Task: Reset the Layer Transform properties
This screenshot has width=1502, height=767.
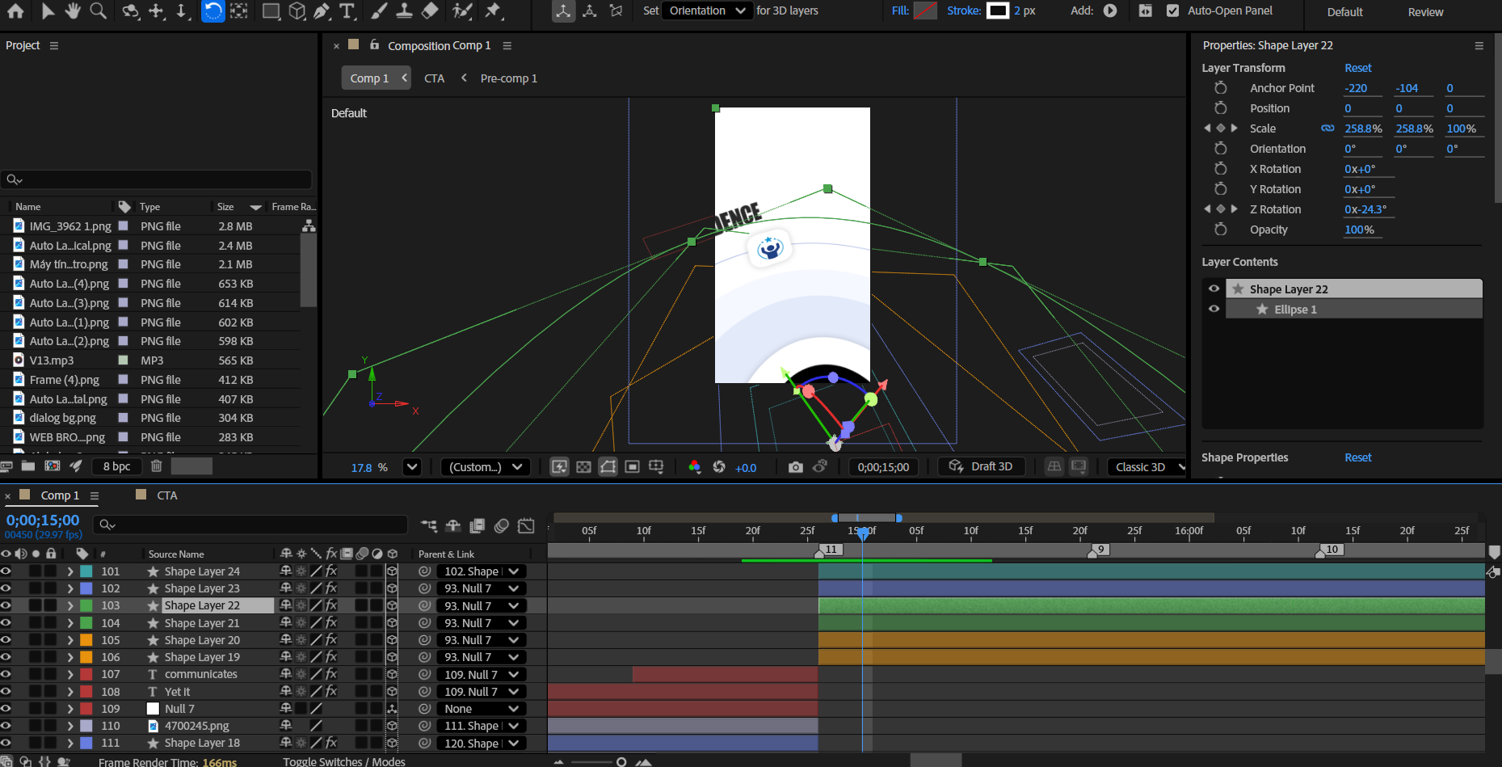Action: coord(1357,68)
